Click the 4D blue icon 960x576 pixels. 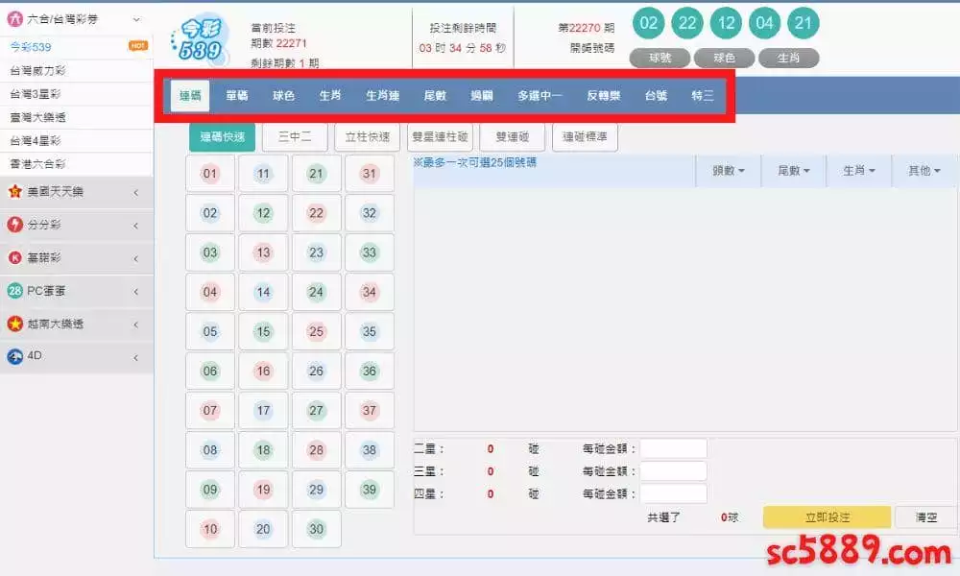coord(14,356)
